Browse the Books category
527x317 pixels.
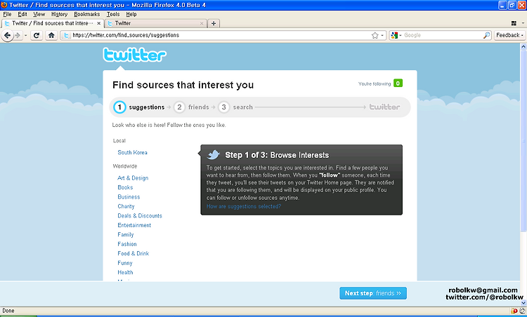point(125,187)
